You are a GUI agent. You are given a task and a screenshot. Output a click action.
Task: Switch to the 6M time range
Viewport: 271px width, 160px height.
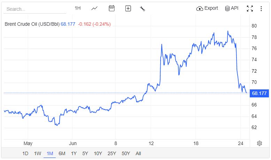tap(62, 153)
